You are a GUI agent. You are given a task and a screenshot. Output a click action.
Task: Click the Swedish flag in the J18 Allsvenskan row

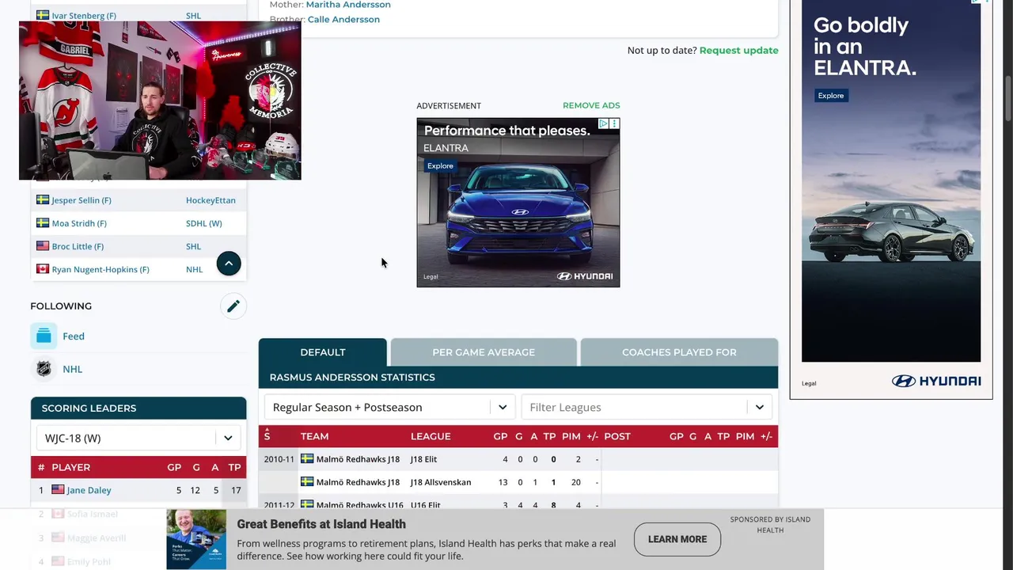tap(307, 481)
